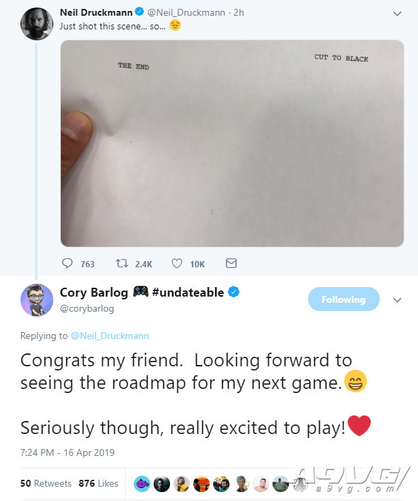Viewport: 418px width, 501px height.
Task: View the 876 Likes list
Action: click(x=98, y=483)
